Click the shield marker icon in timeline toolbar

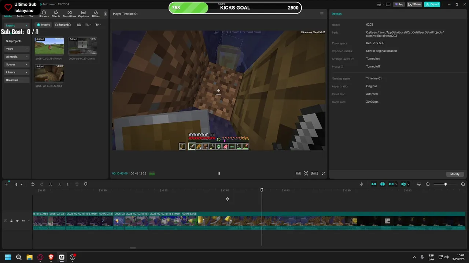[x=86, y=184]
